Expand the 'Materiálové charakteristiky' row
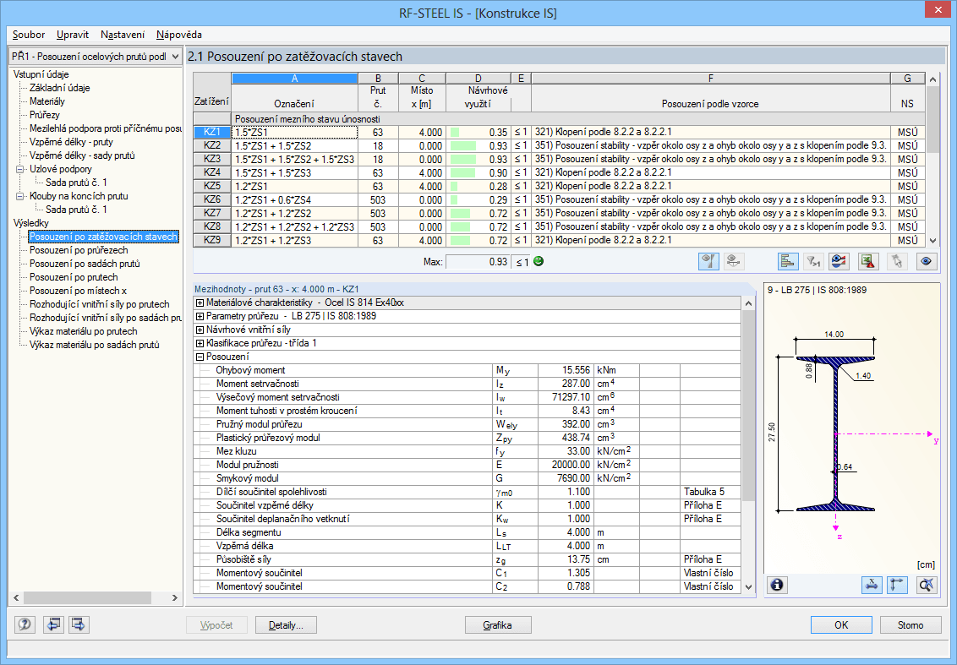 pos(200,303)
